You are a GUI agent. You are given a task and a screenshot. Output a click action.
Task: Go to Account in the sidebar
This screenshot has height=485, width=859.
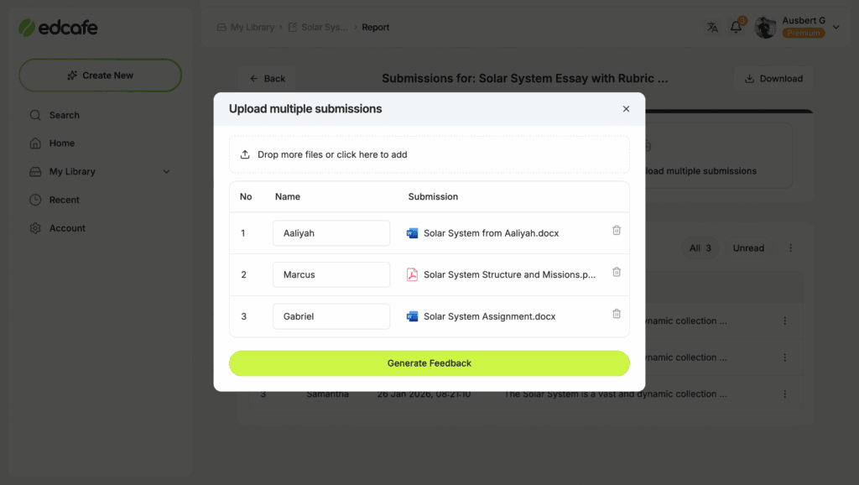click(x=67, y=228)
